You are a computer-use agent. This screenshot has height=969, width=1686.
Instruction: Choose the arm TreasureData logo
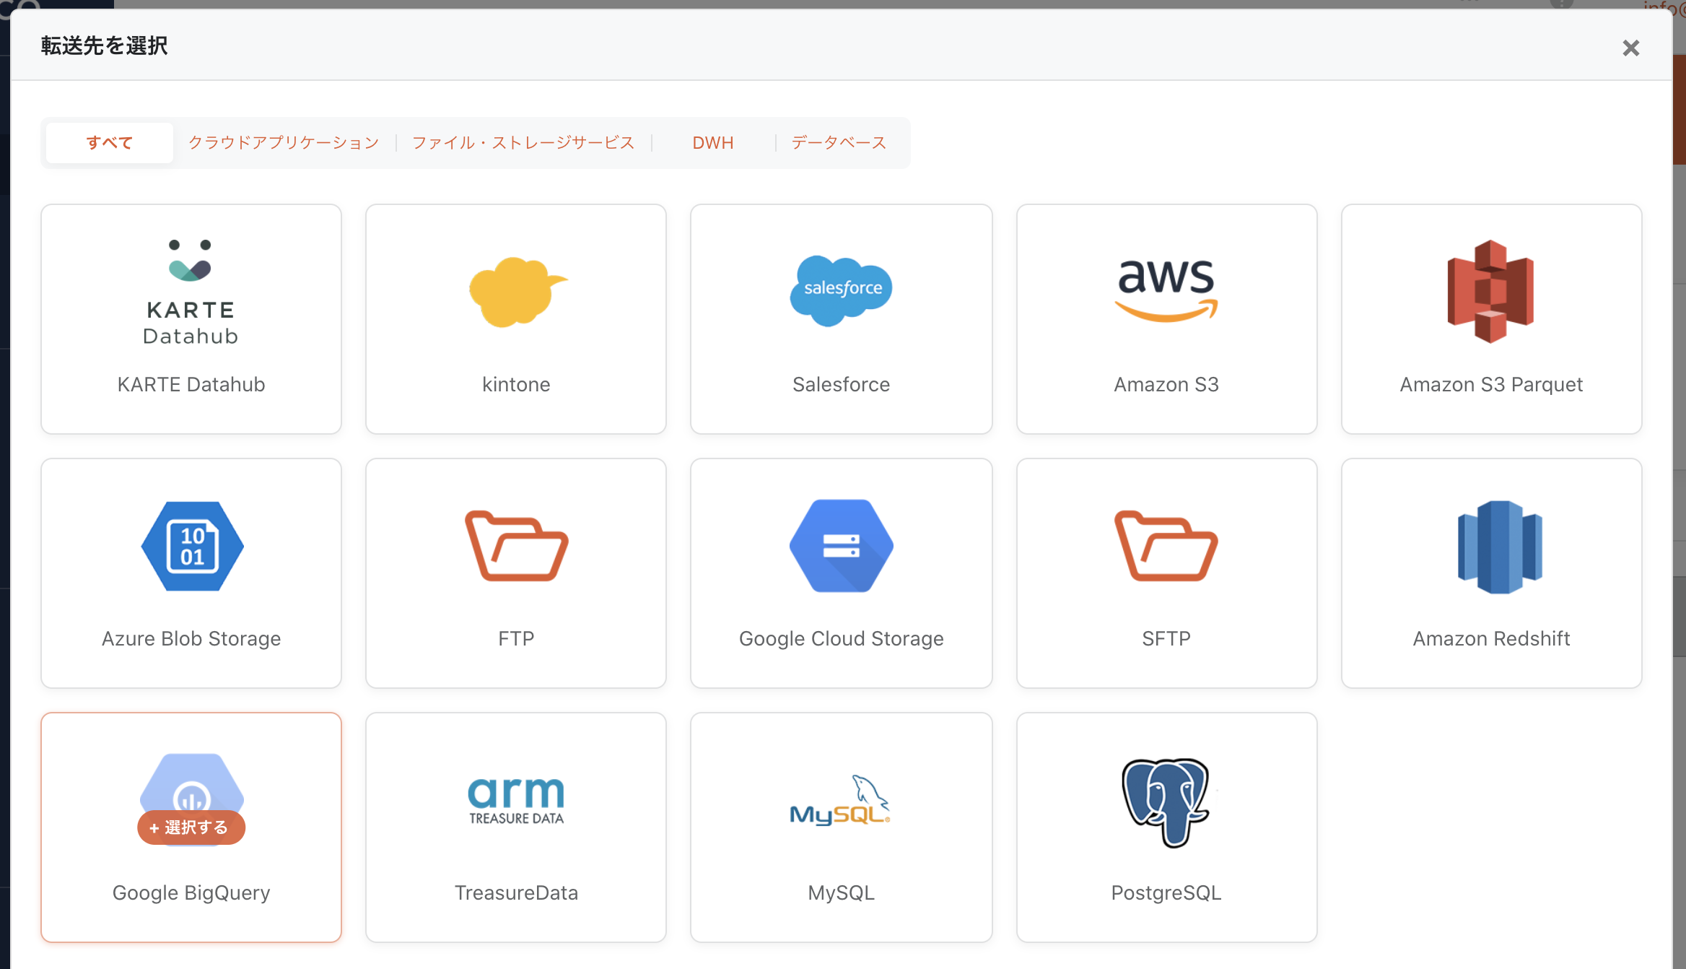(x=516, y=801)
